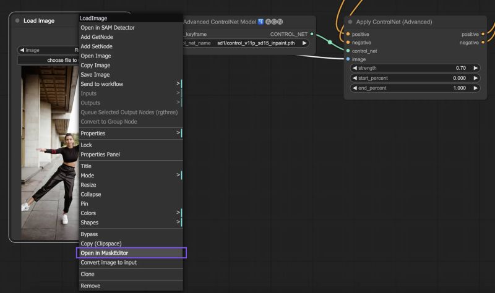Select previous image with left arrow
This screenshot has height=293, width=495.
coord(22,50)
